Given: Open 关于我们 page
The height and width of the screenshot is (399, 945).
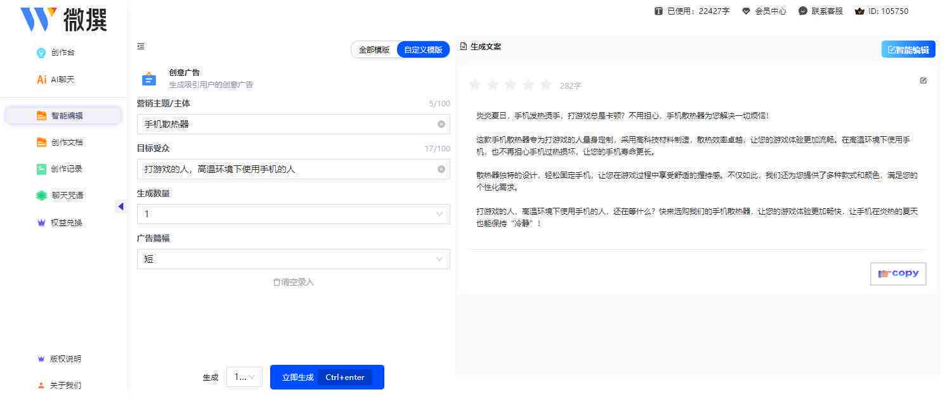Looking at the screenshot, I should 59,385.
